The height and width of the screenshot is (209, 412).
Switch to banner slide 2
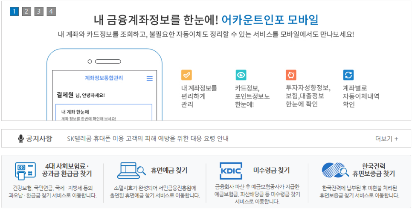click(26, 12)
